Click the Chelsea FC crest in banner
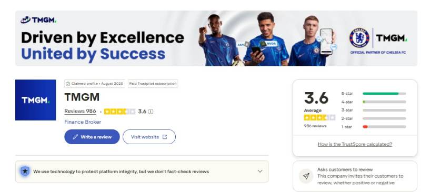421x192 pixels. (x=359, y=38)
